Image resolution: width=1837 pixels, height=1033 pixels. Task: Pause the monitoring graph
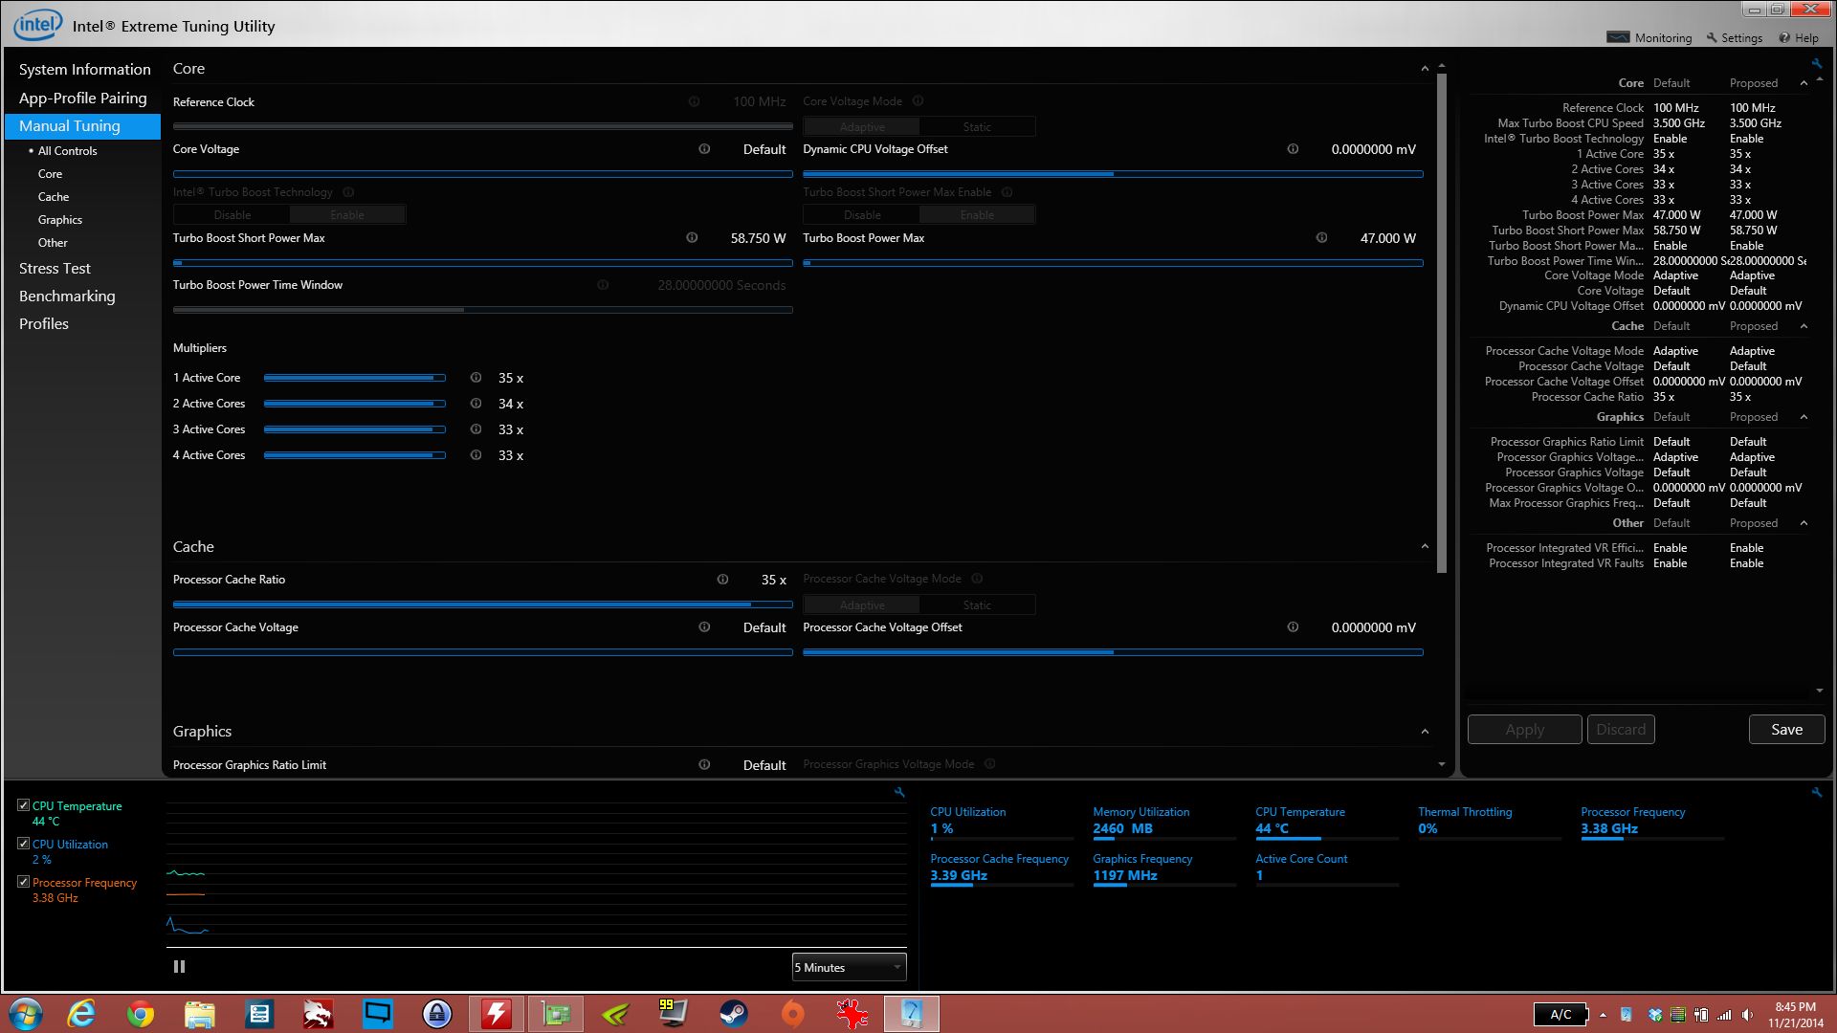179,967
